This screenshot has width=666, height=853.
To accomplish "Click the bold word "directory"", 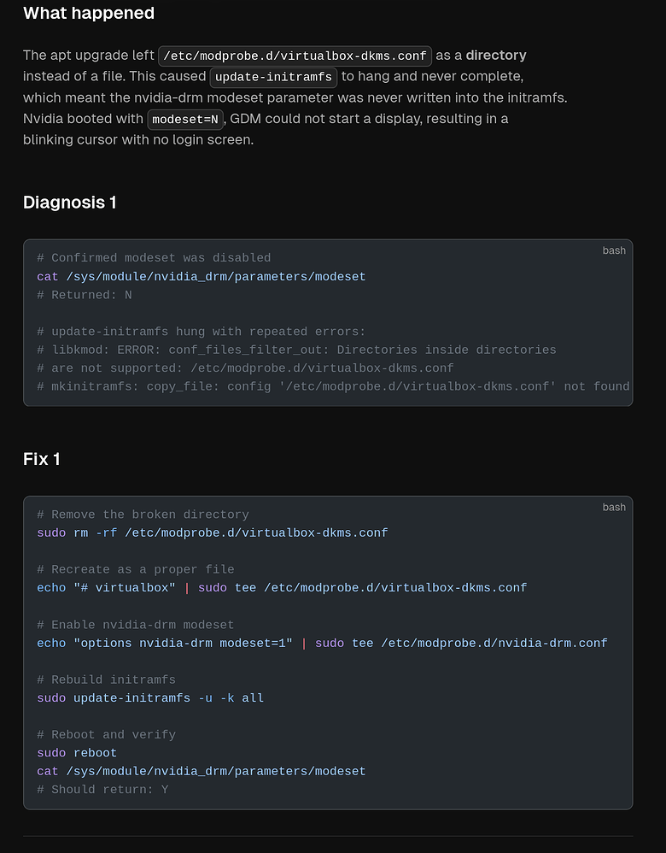I will click(496, 56).
